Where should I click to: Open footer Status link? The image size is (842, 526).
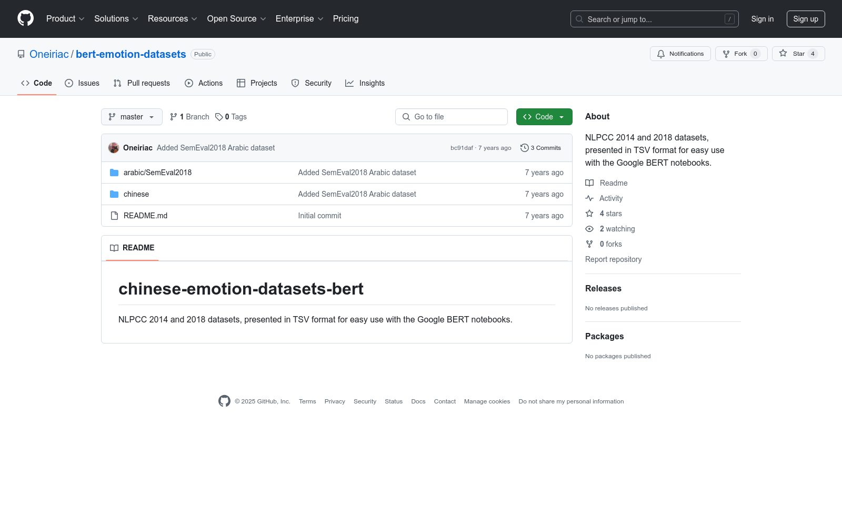pyautogui.click(x=394, y=401)
